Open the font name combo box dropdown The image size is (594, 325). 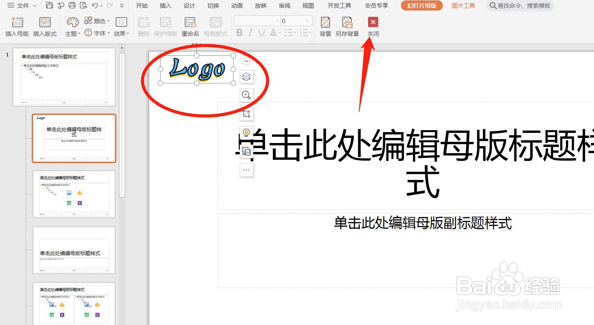[x=278, y=21]
